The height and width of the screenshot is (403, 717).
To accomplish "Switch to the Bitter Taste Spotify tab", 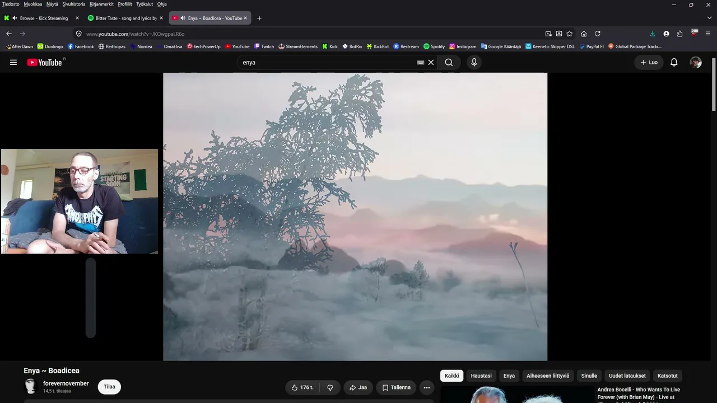I will click(x=125, y=18).
